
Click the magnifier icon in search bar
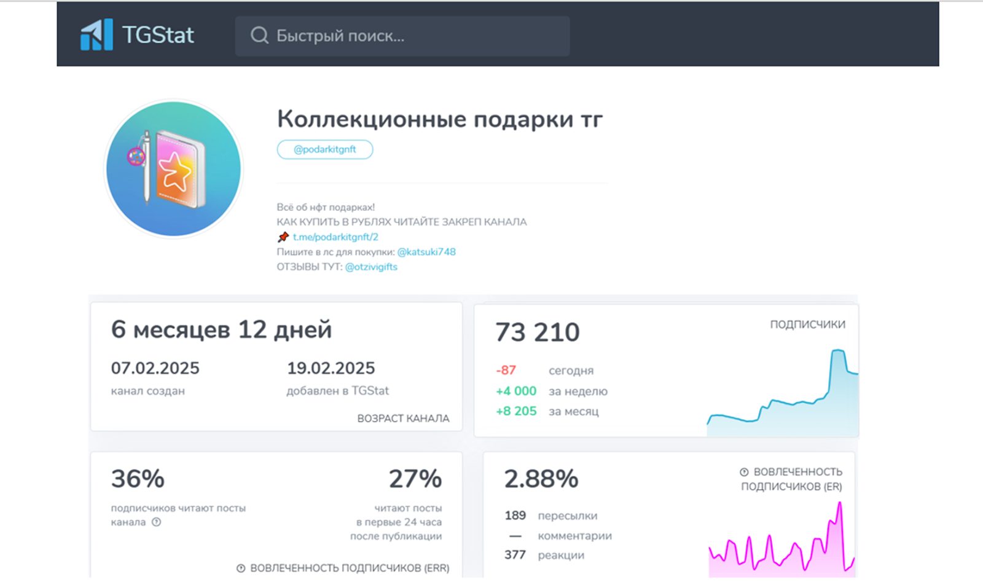[259, 36]
